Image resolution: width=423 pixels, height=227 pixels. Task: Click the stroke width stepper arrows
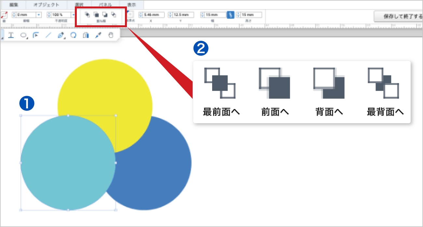(14, 15)
